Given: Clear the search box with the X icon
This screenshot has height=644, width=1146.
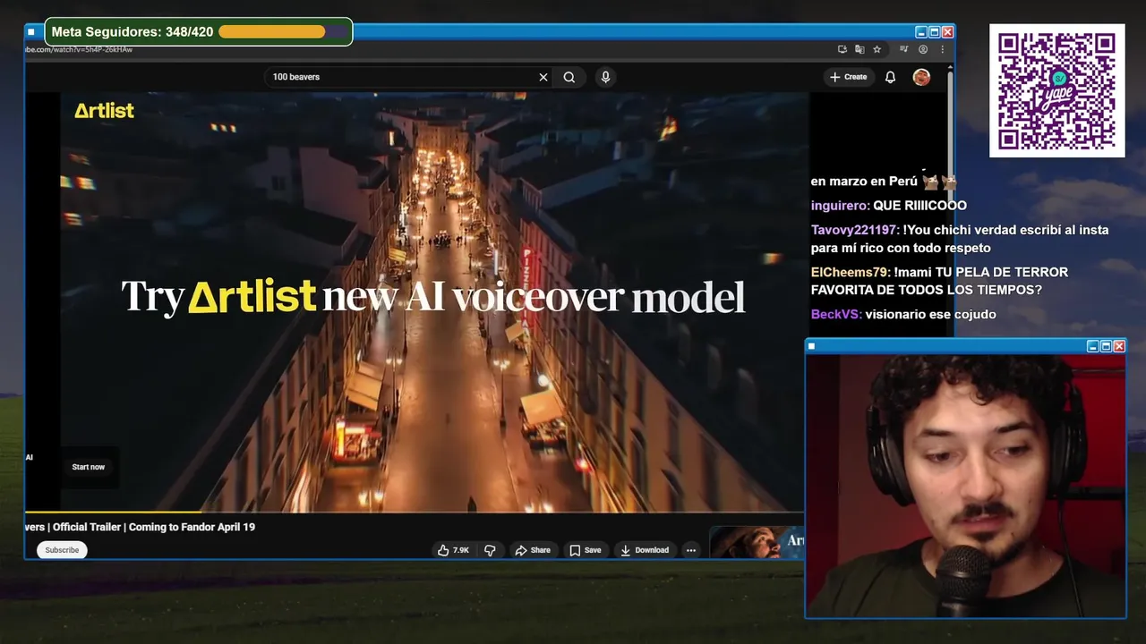Looking at the screenshot, I should click(x=543, y=77).
